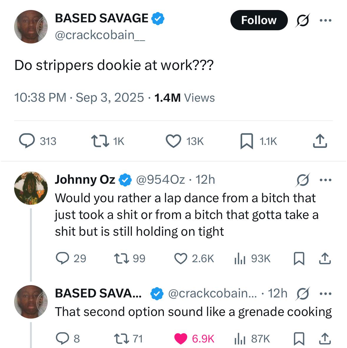Reply to Johnny Oz's comment
Viewport: 347px width, 348px height.
click(x=62, y=258)
